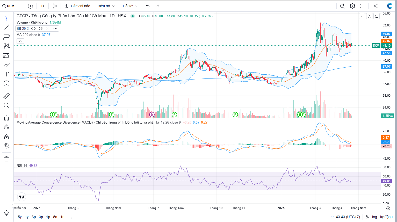Open the emoji icons tool
Viewport: 397px width, 222px height.
coord(6,83)
